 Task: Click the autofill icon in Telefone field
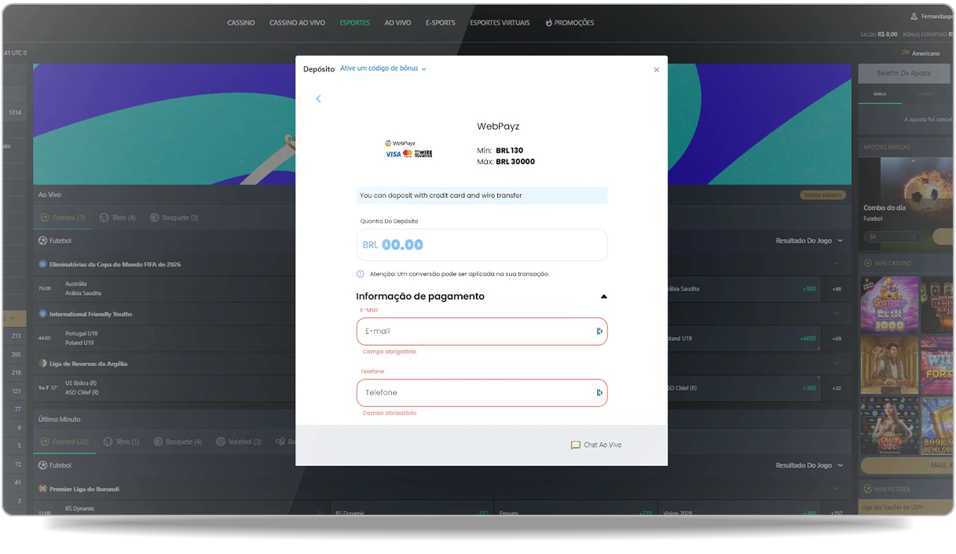[x=599, y=393]
